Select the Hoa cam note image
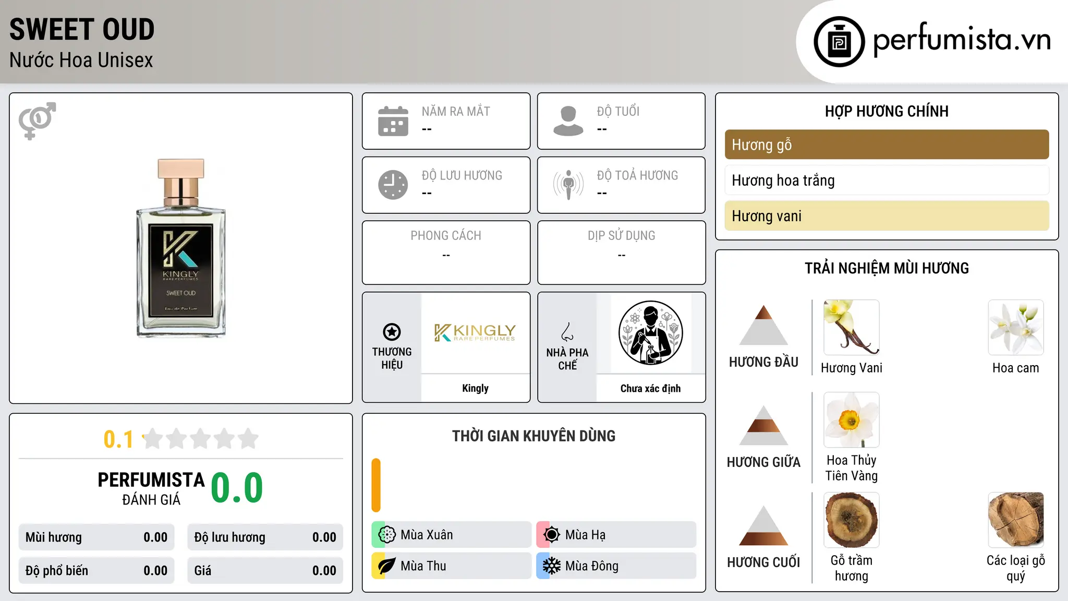Screen dimensions: 1068x601 tap(1016, 328)
